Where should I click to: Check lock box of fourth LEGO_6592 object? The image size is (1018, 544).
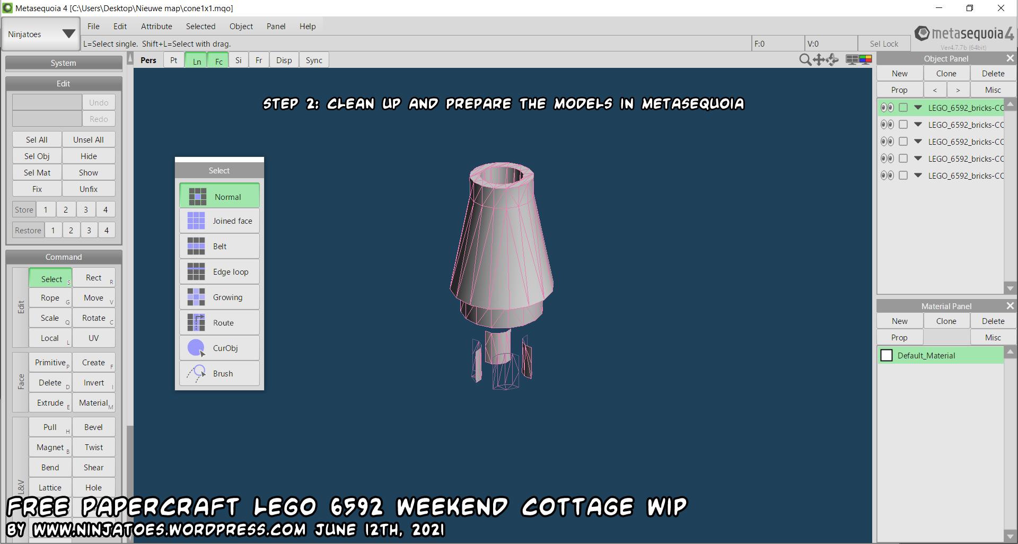click(x=903, y=159)
